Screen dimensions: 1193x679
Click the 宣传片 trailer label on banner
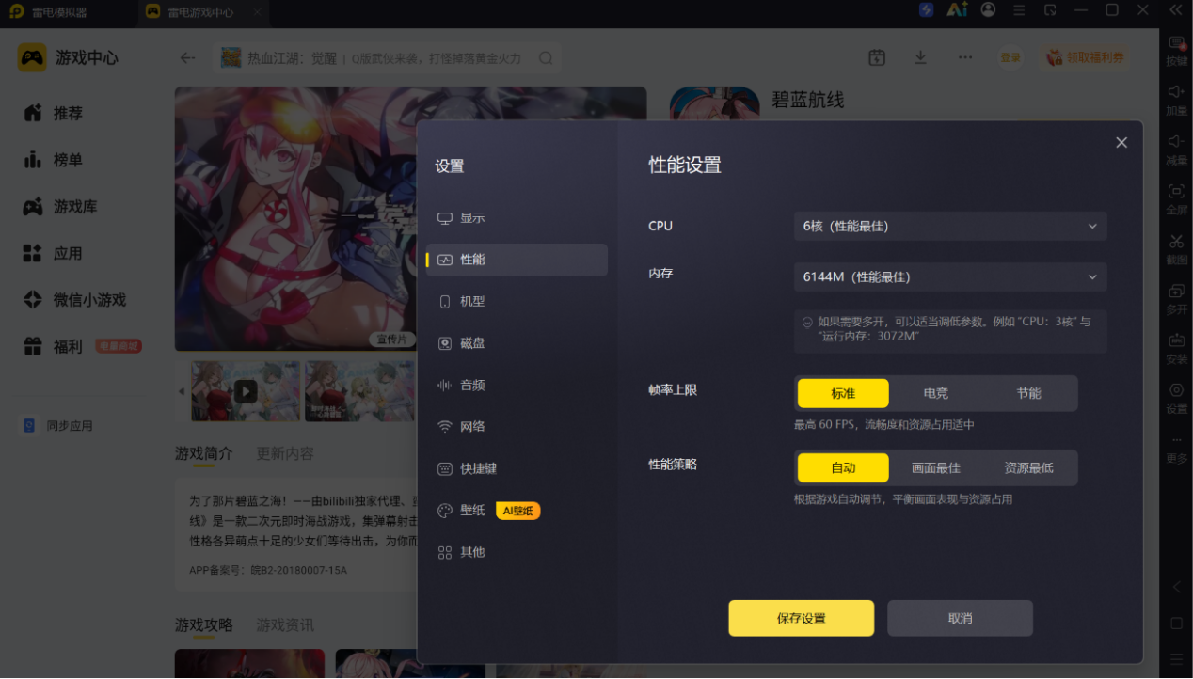(391, 339)
